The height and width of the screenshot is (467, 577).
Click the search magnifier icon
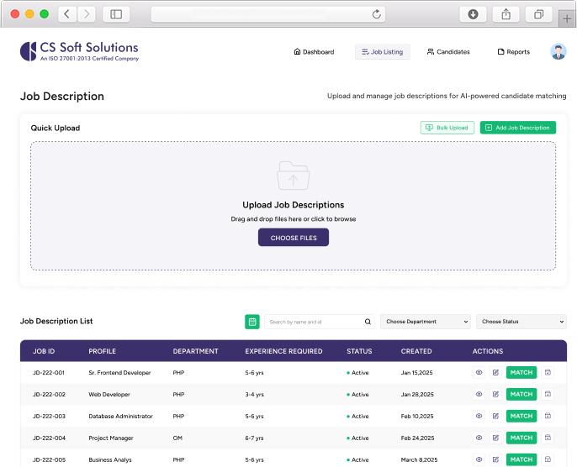point(368,322)
